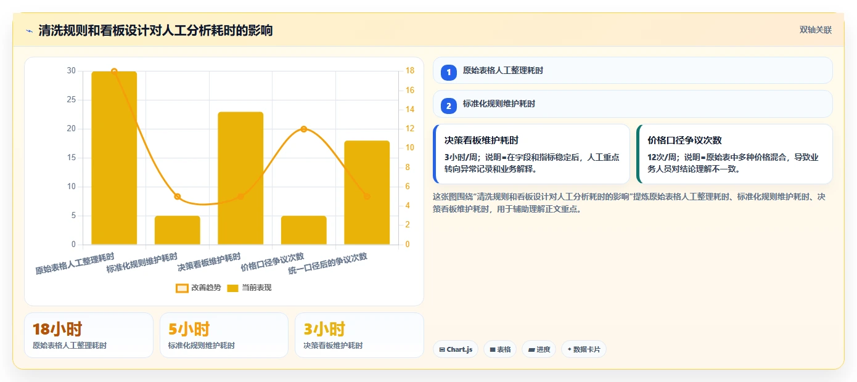Click the 3小时 stat card
Image resolution: width=857 pixels, height=382 pixels.
tap(359, 335)
